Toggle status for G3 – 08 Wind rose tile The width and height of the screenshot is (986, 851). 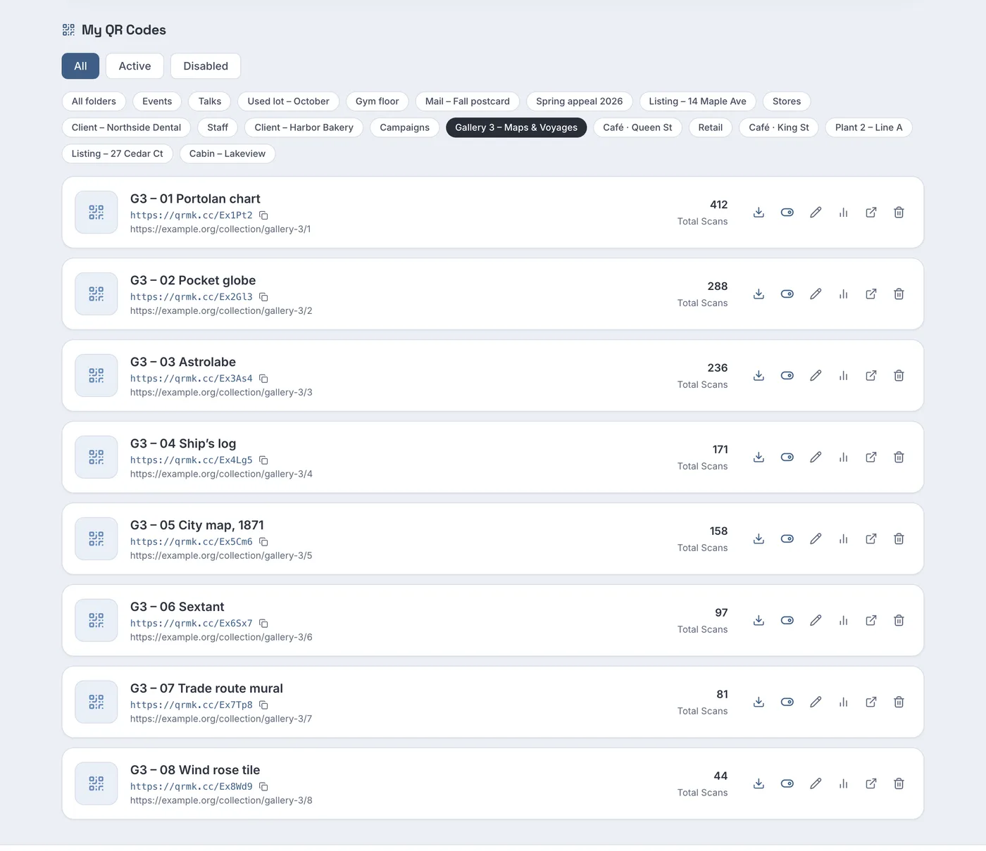(787, 784)
